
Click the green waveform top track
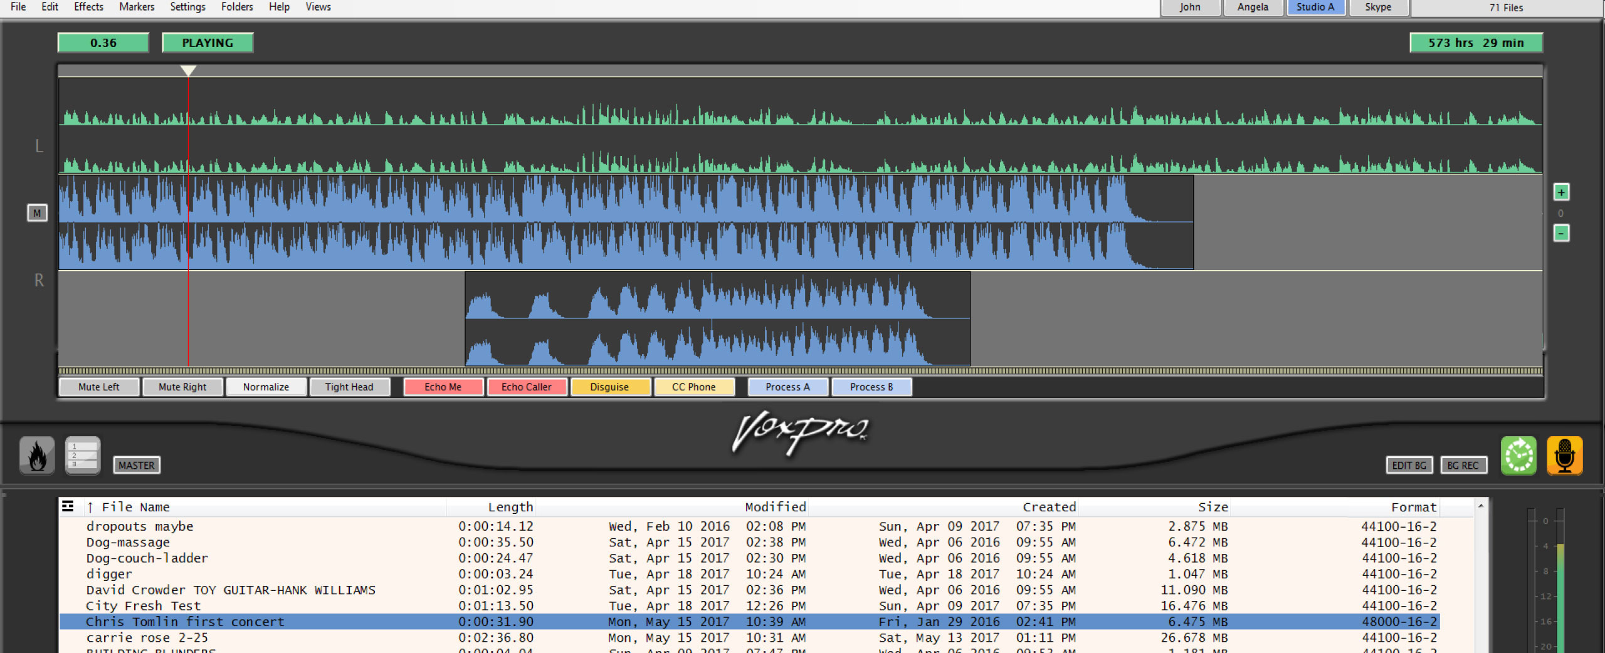click(x=801, y=125)
